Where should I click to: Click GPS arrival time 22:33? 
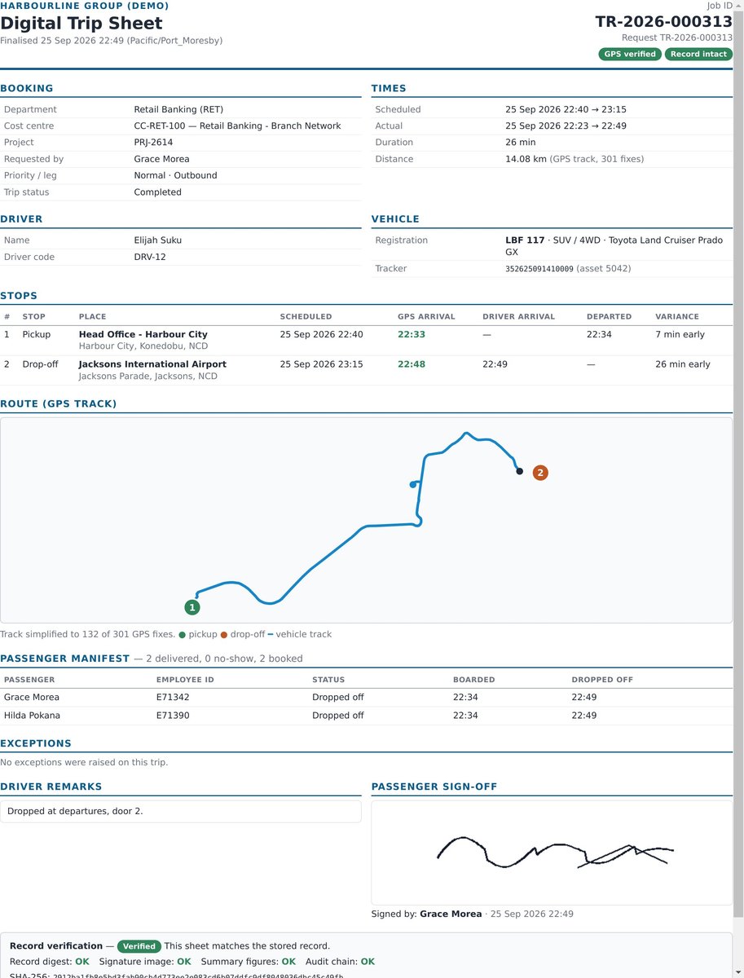pyautogui.click(x=412, y=334)
